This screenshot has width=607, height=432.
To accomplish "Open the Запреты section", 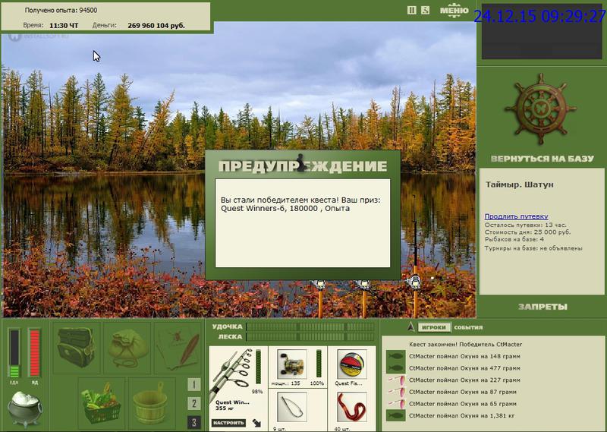I will pos(543,307).
